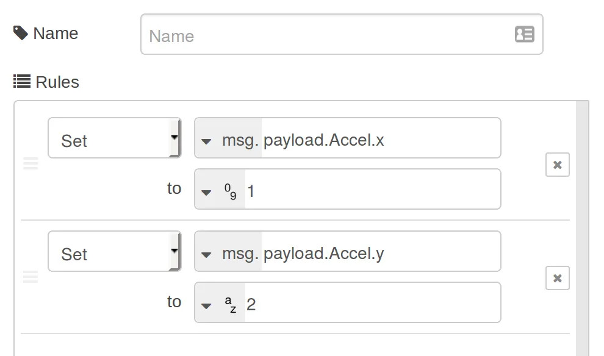Click the string type icon in second rule
This screenshot has height=356, width=604.
[x=230, y=305]
